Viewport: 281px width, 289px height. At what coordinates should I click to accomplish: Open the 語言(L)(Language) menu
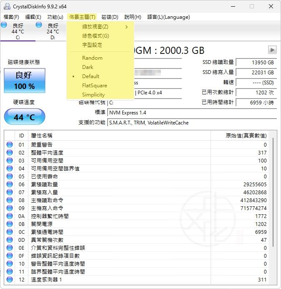168,17
